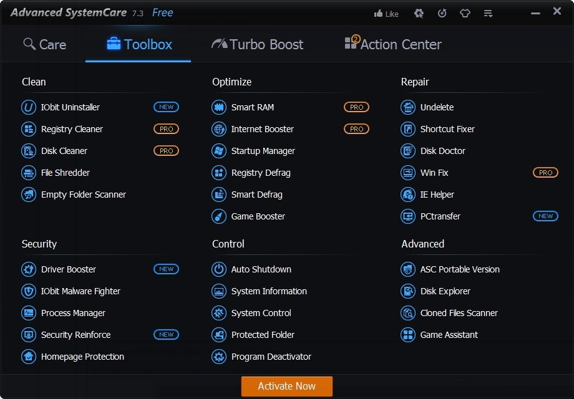The height and width of the screenshot is (399, 574).
Task: Click the Like button in title bar
Action: pos(386,14)
